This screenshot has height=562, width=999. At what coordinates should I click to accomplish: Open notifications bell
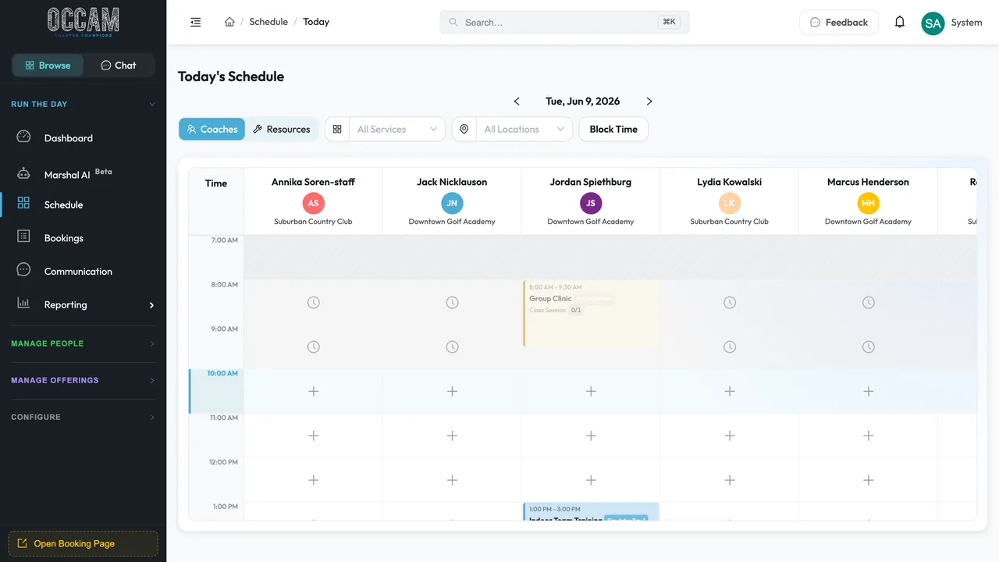point(900,22)
